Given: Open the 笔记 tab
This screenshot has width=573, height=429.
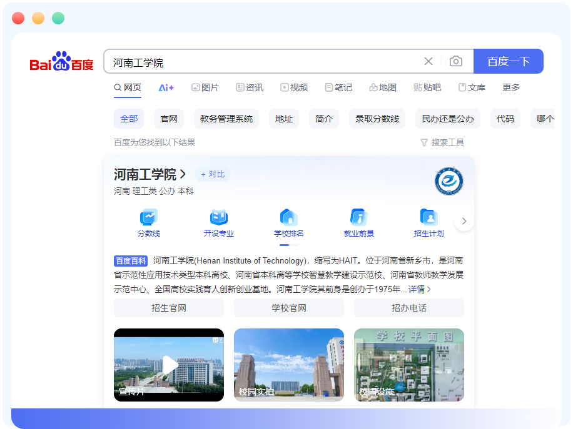Looking at the screenshot, I should [x=339, y=87].
